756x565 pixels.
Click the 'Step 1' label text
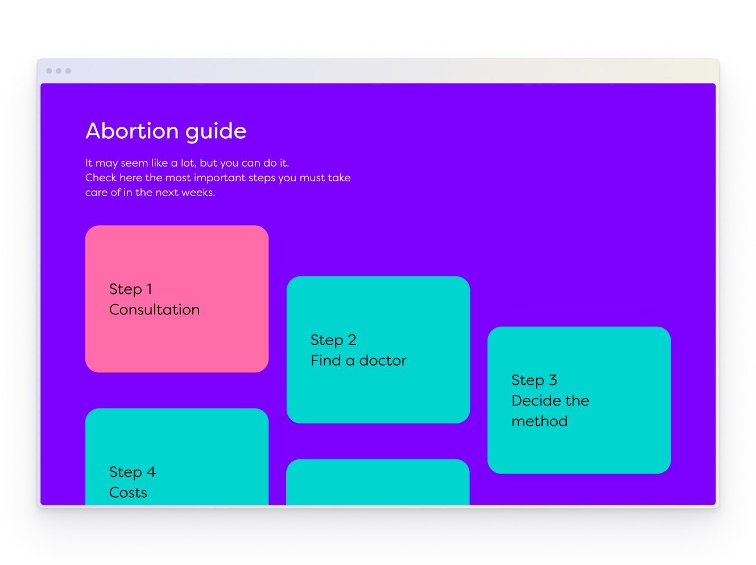[130, 289]
